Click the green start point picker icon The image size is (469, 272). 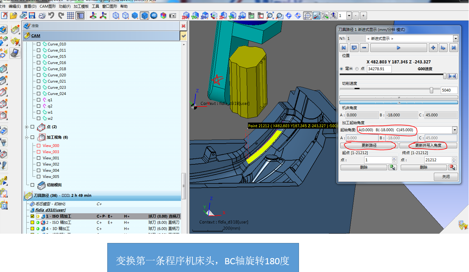pyautogui.click(x=393, y=168)
